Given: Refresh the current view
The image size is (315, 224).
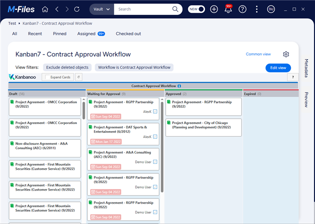Looking at the screenshot, I should click(x=77, y=9).
